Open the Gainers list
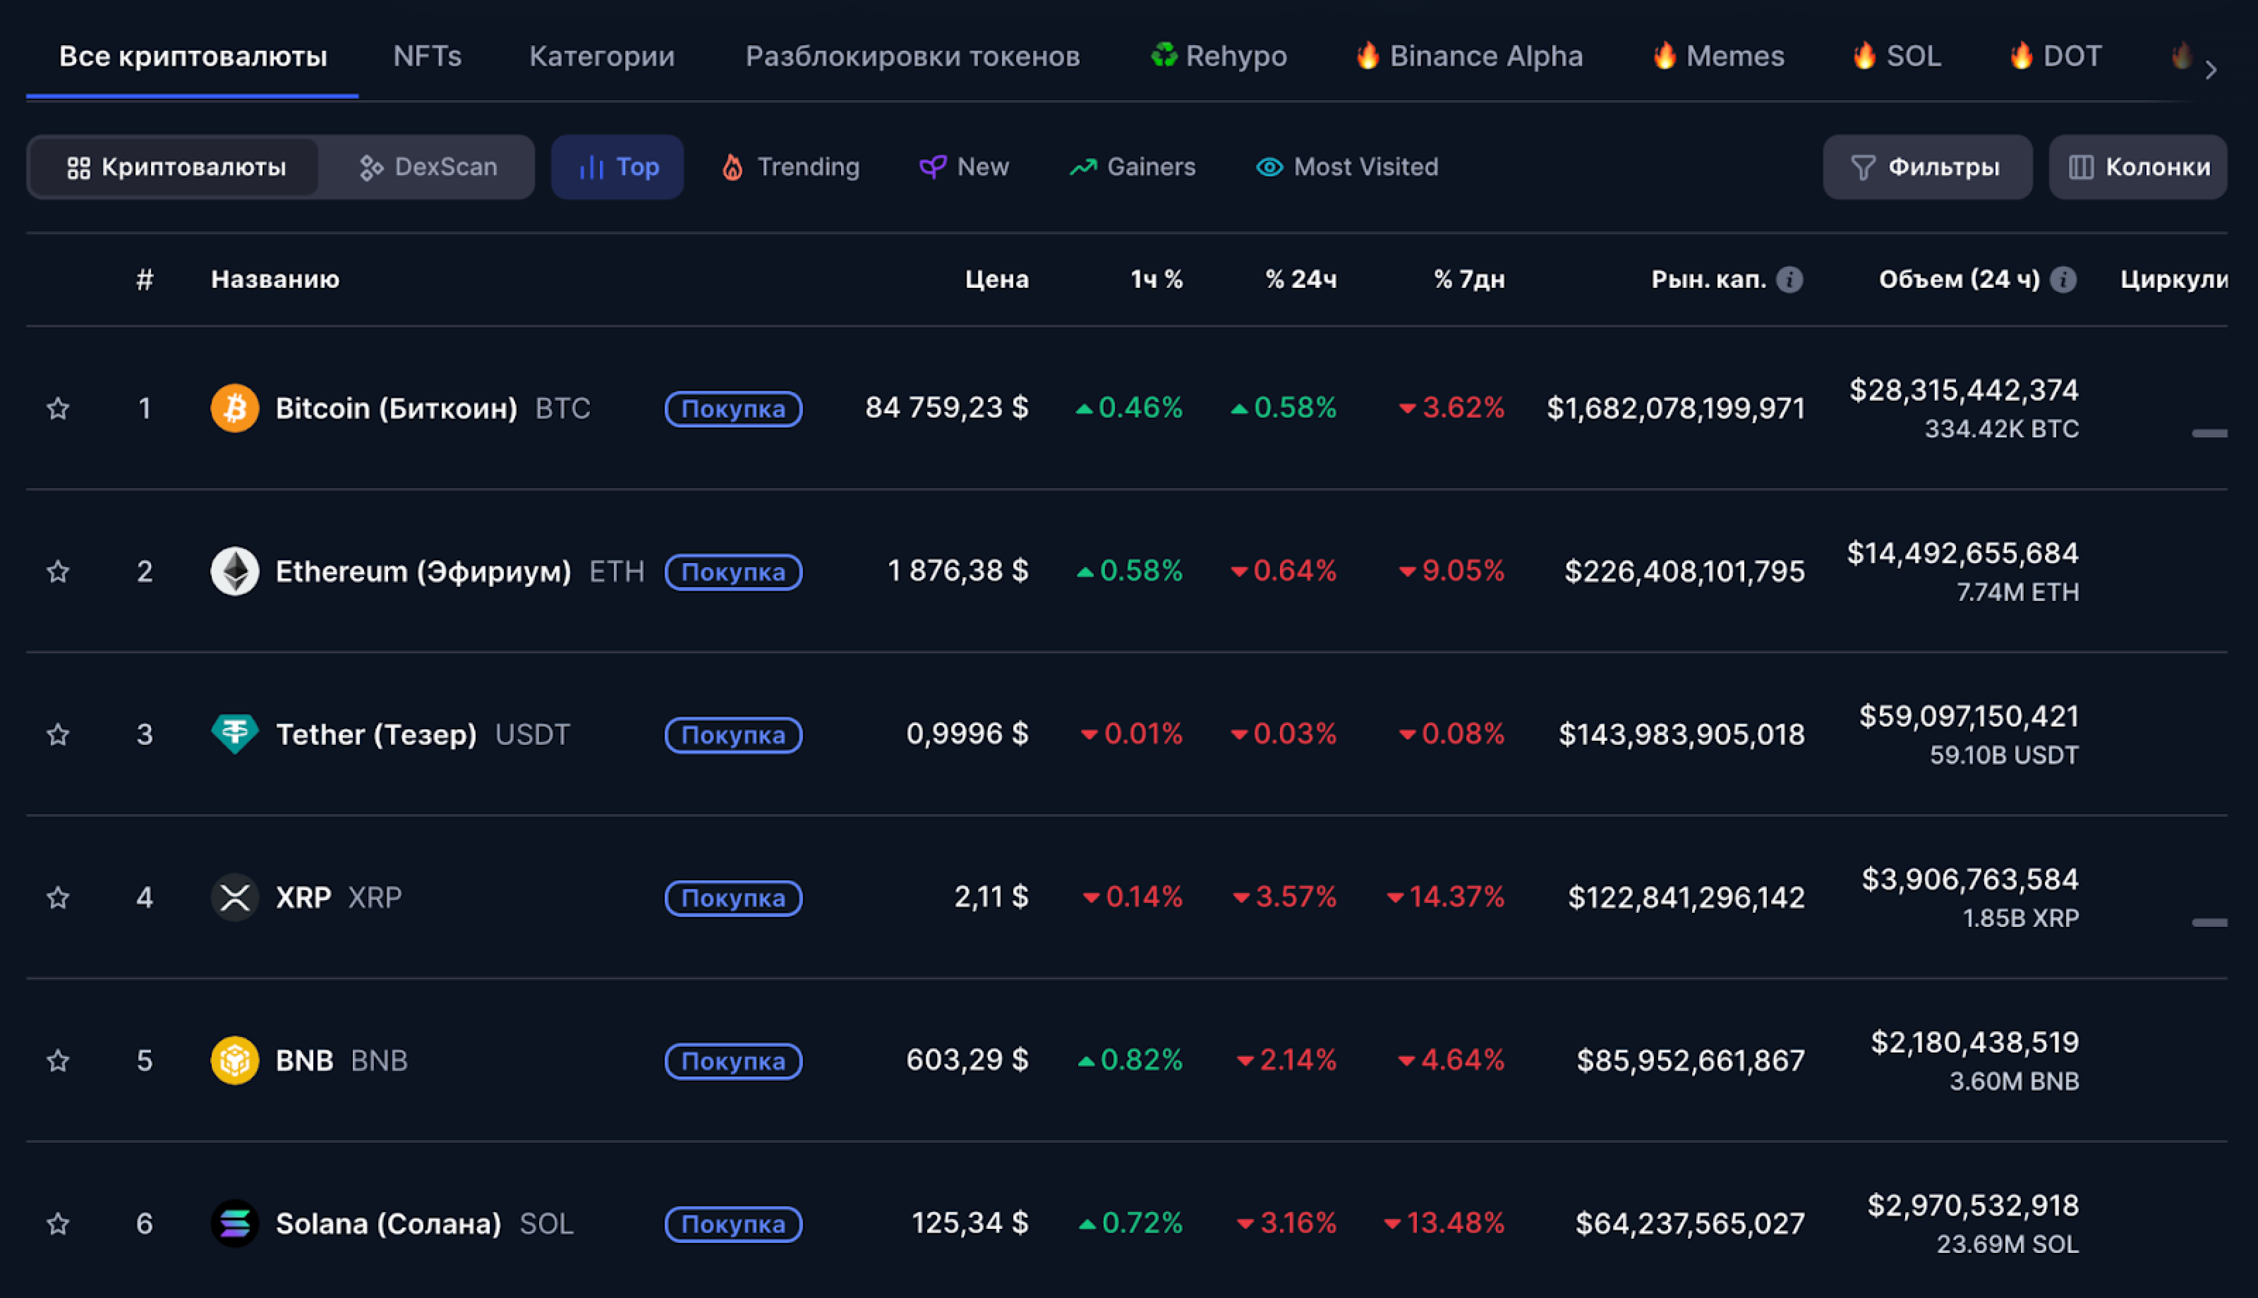This screenshot has width=2258, height=1298. [x=1132, y=167]
